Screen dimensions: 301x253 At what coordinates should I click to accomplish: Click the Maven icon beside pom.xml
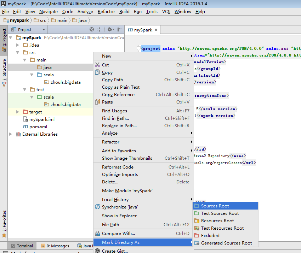25,126
